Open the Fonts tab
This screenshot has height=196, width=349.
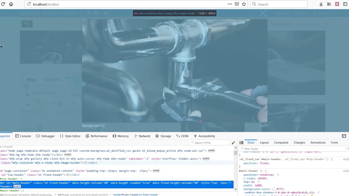[334, 143]
